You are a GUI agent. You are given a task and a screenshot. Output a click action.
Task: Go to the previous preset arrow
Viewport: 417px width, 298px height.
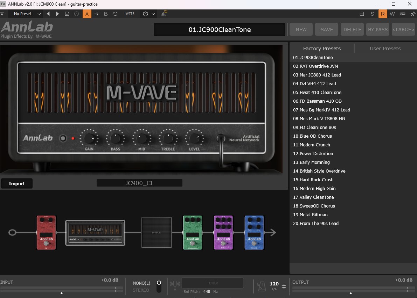click(x=48, y=14)
